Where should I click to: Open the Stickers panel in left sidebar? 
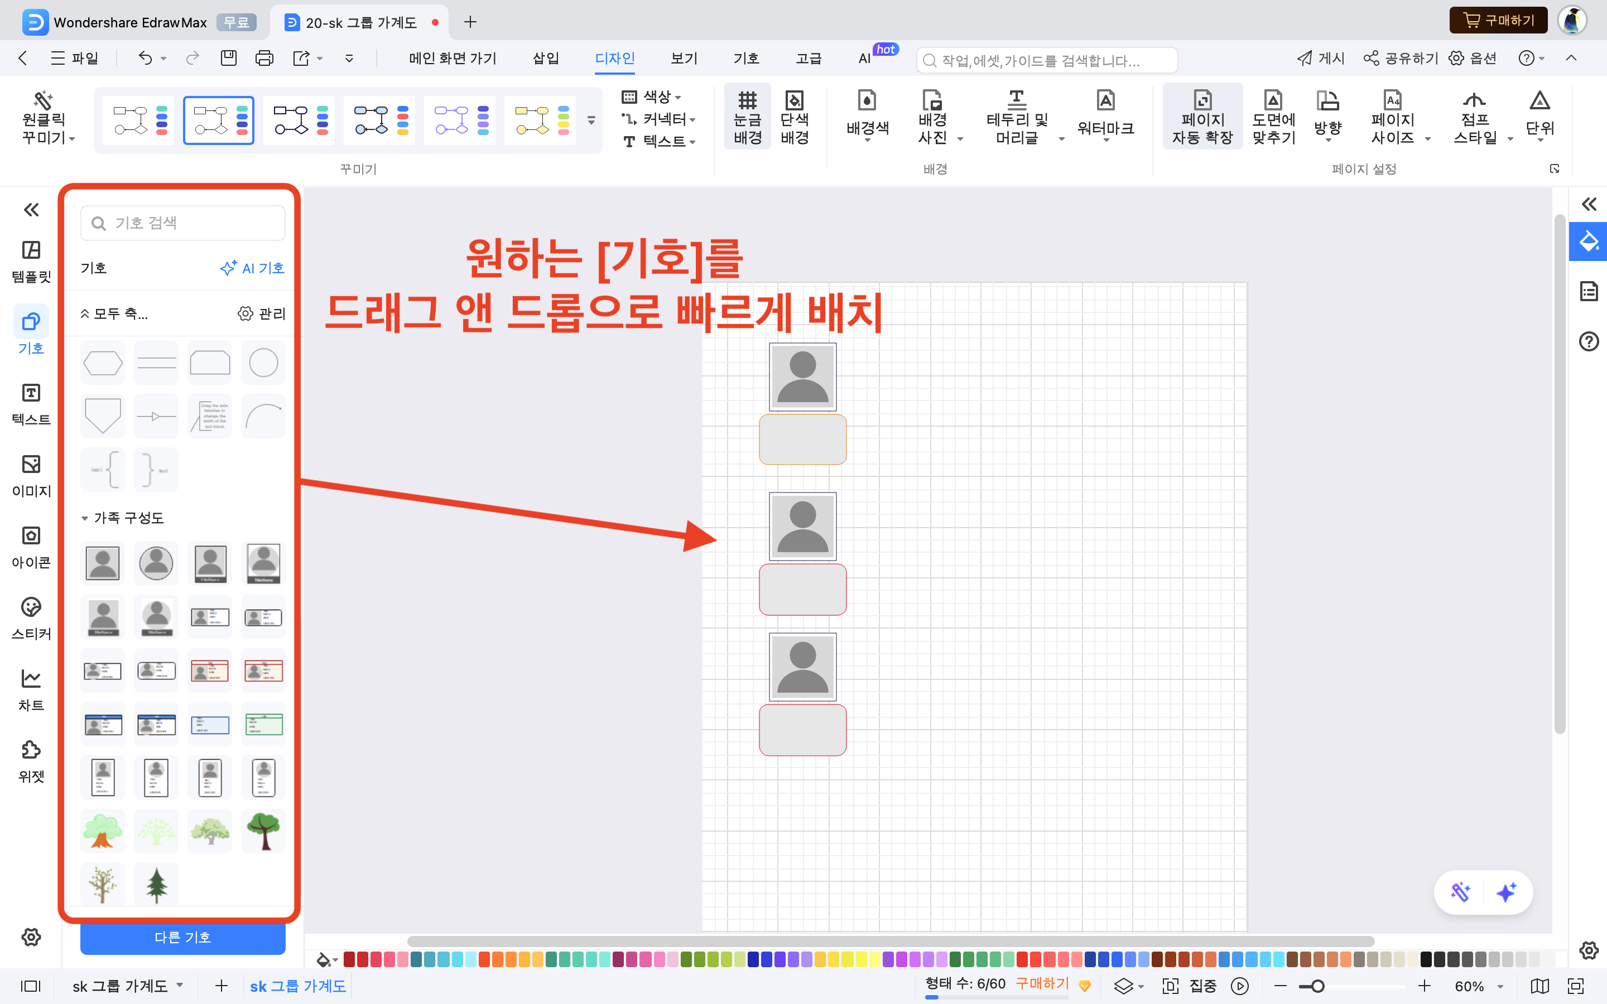(x=31, y=617)
